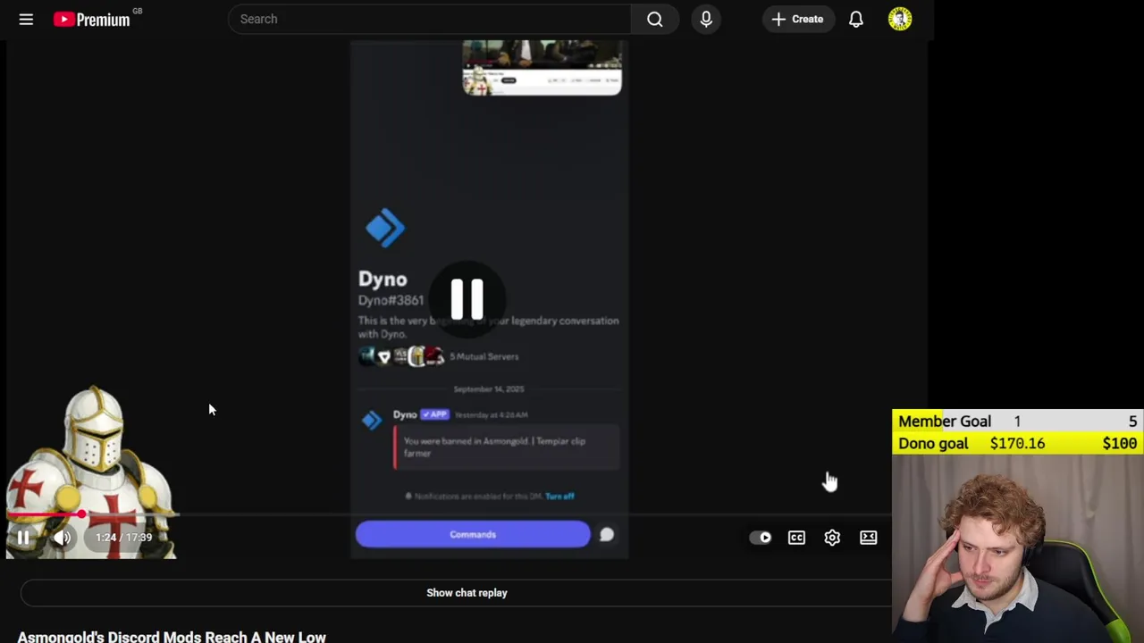The height and width of the screenshot is (643, 1144).
Task: Click chat bubble icon beside Commands
Action: 607,534
